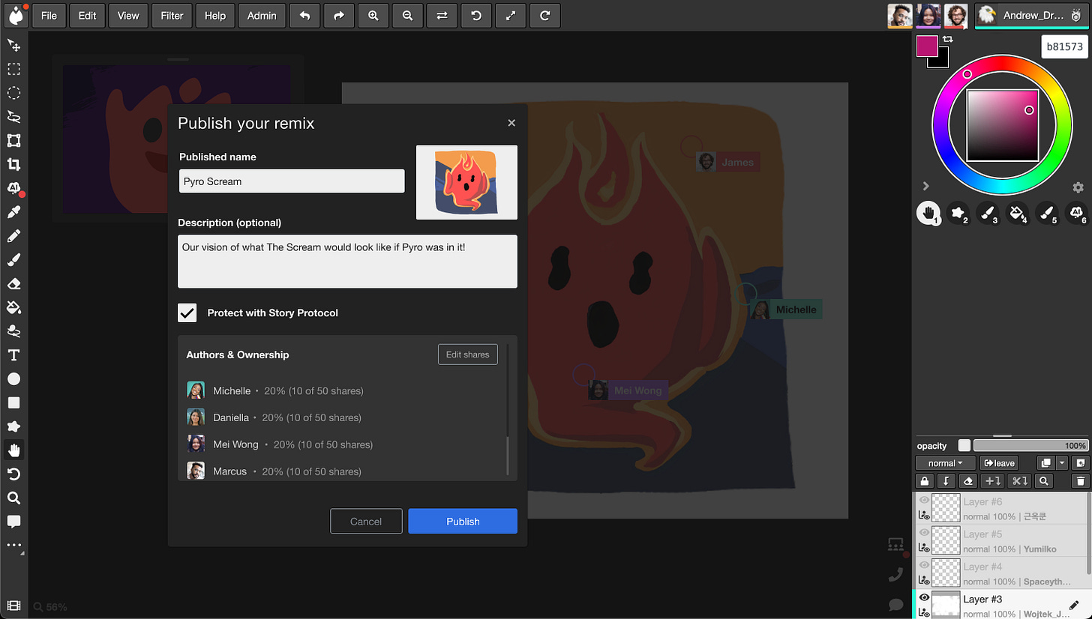Toggle the layer lock button
Screen dimensions: 1092x619
pyautogui.click(x=924, y=481)
